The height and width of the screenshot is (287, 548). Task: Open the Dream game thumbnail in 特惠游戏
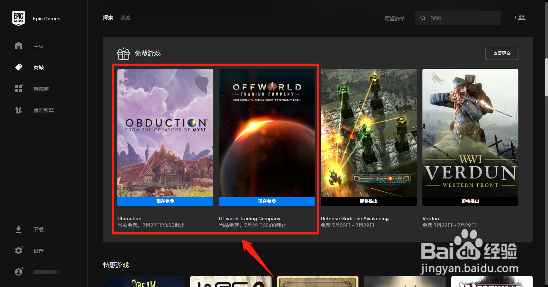click(x=144, y=282)
